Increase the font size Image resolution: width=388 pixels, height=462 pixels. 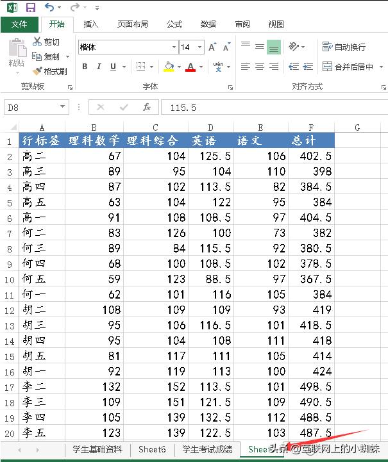(x=212, y=47)
